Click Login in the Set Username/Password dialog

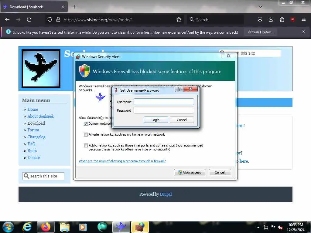(156, 120)
